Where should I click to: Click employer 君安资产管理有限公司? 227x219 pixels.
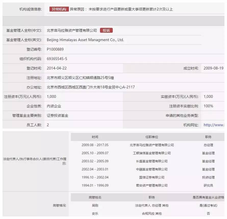point(152,185)
